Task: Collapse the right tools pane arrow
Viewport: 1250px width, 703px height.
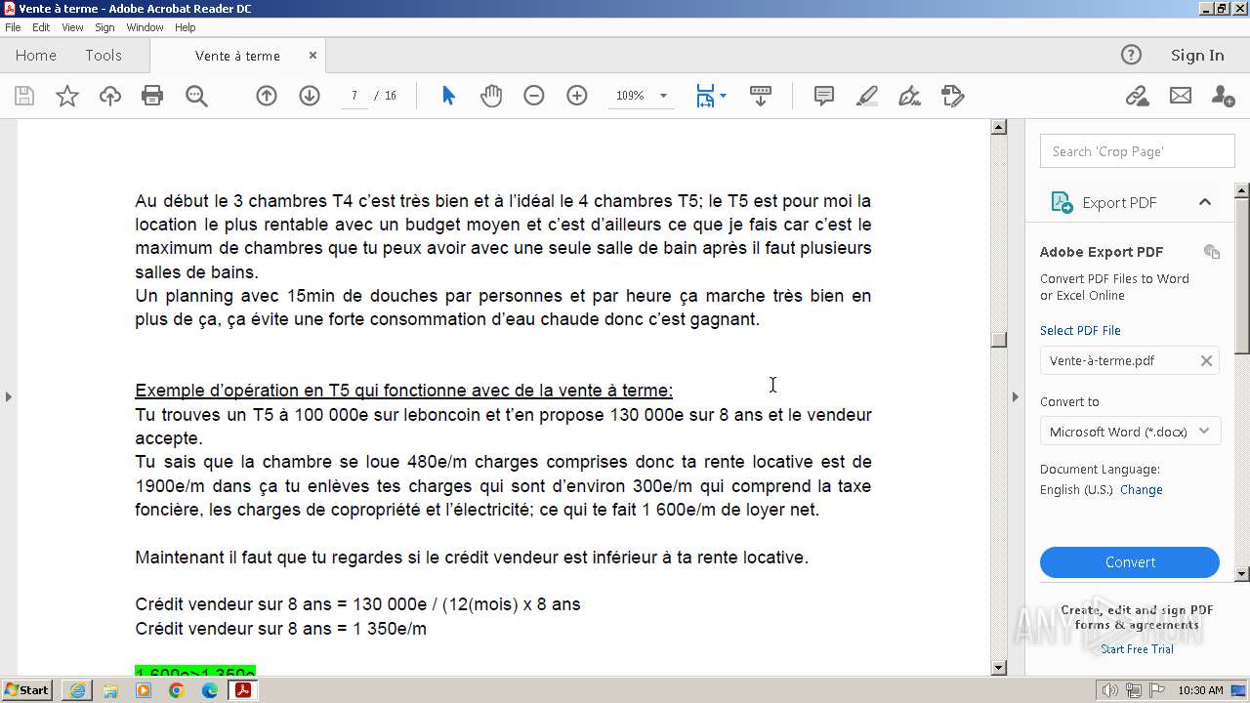Action: [1015, 396]
